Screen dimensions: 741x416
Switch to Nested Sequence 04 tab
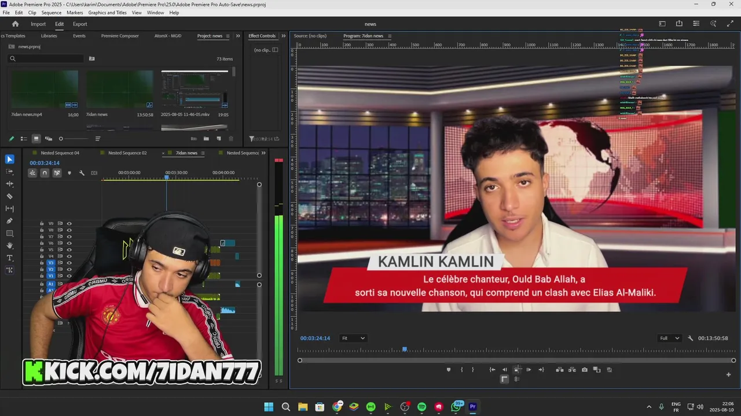[60, 153]
